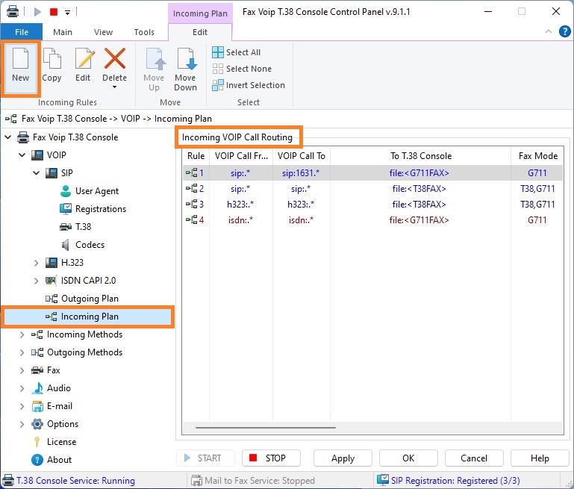Click the About icon in tree
This screenshot has width=574, height=489.
[37, 460]
